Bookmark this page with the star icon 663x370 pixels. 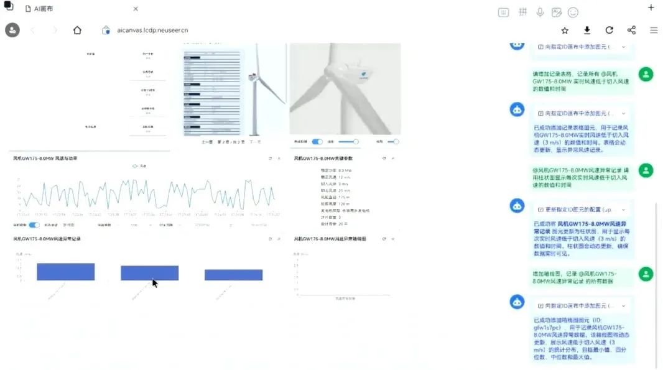point(565,30)
